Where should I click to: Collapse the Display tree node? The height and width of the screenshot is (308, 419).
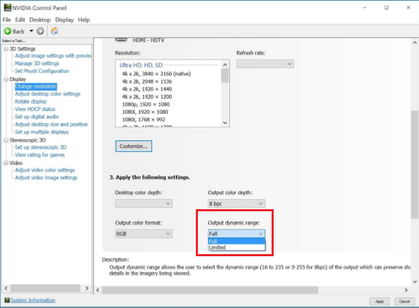[6, 79]
